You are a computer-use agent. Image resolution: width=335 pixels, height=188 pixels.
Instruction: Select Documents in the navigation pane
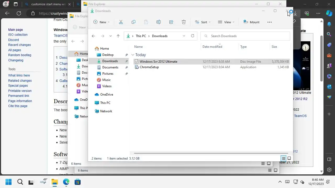point(110,67)
